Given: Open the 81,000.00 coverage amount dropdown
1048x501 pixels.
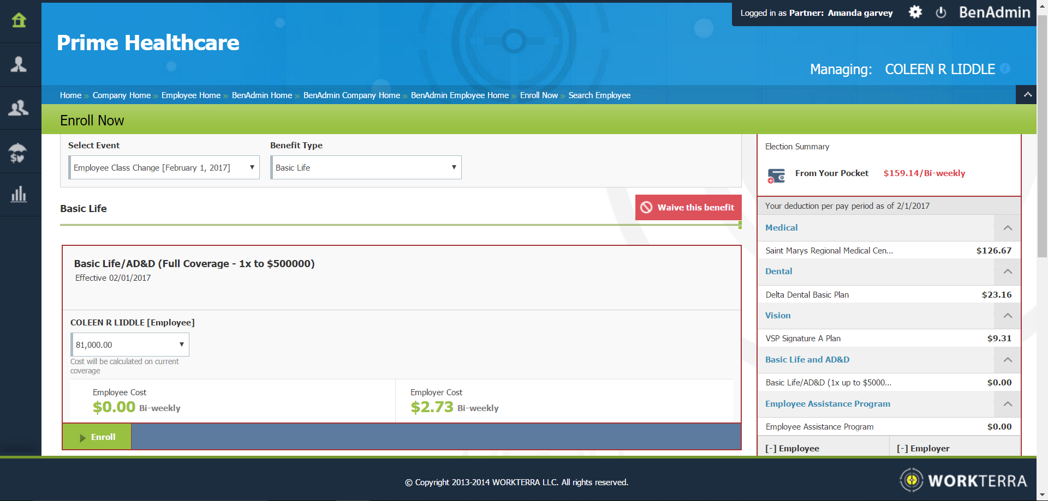Looking at the screenshot, I should pos(130,345).
